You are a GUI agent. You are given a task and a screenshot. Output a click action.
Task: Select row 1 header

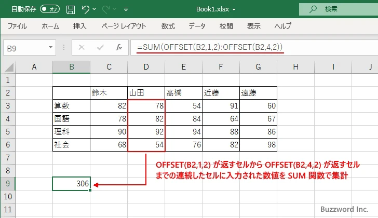pos(8,80)
